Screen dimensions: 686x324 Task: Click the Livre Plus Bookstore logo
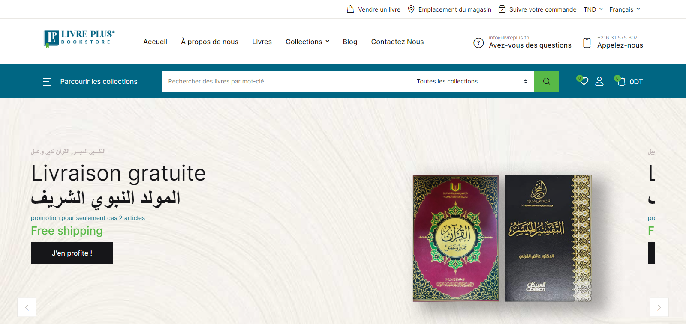point(79,39)
